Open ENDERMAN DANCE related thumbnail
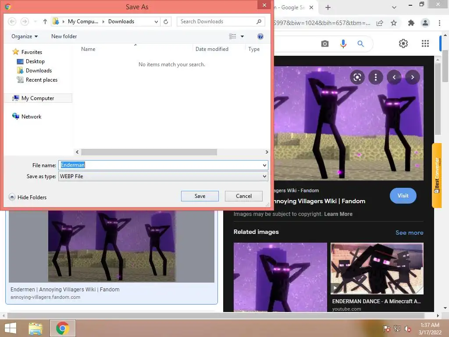This screenshot has width=449, height=337. [377, 269]
